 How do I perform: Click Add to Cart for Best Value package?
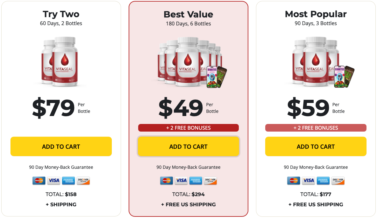pyautogui.click(x=188, y=147)
